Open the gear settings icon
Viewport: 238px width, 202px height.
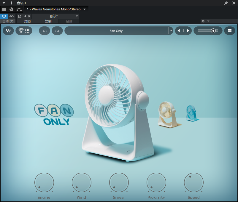203,21
